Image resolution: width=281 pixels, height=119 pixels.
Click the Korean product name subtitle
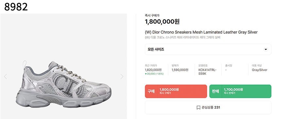click(x=182, y=37)
